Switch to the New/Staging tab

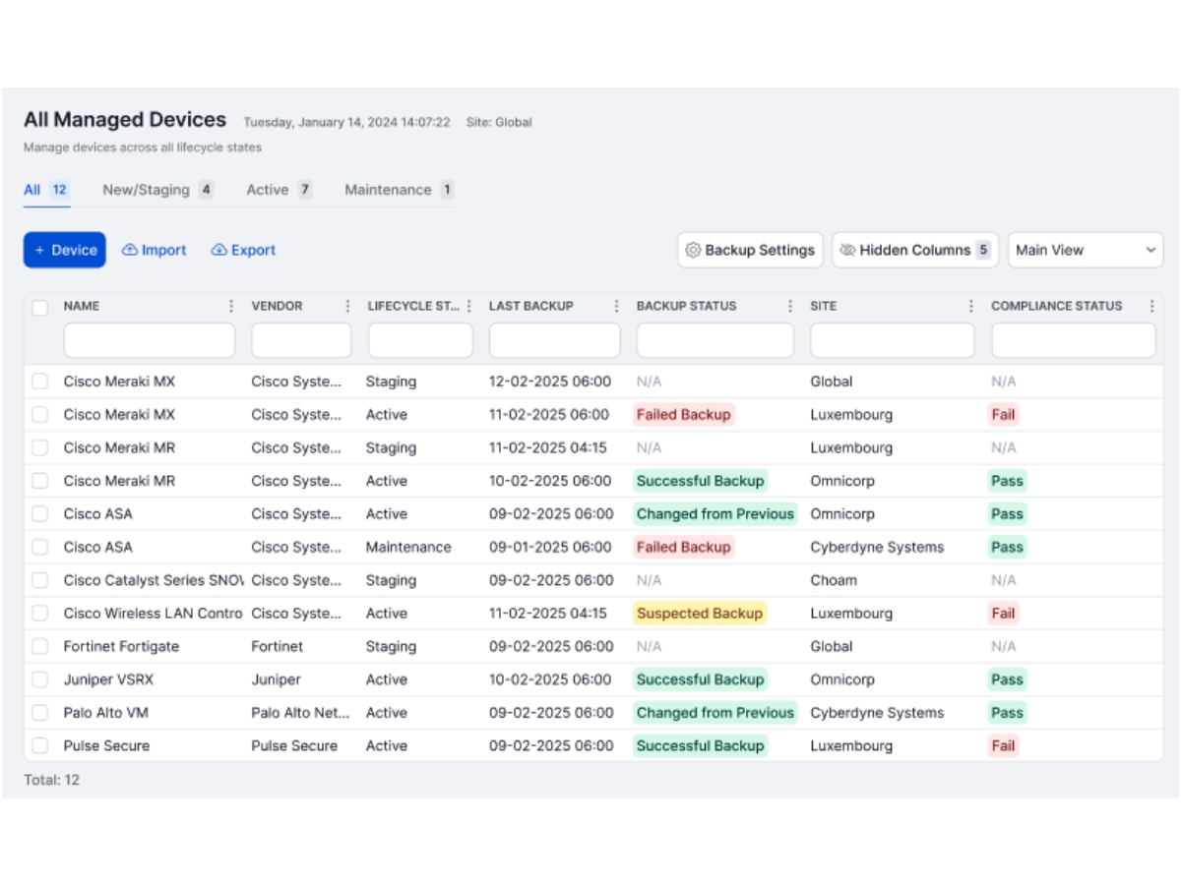point(158,190)
